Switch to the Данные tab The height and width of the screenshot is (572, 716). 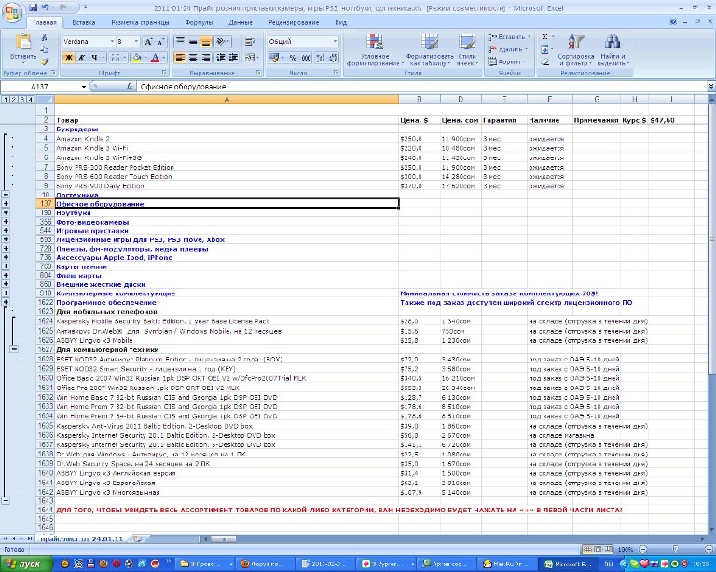point(241,22)
